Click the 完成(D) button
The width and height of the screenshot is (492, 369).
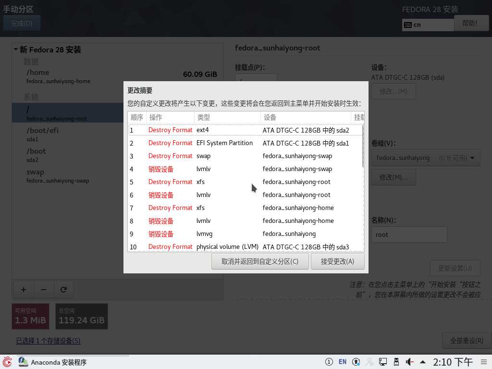point(22,23)
